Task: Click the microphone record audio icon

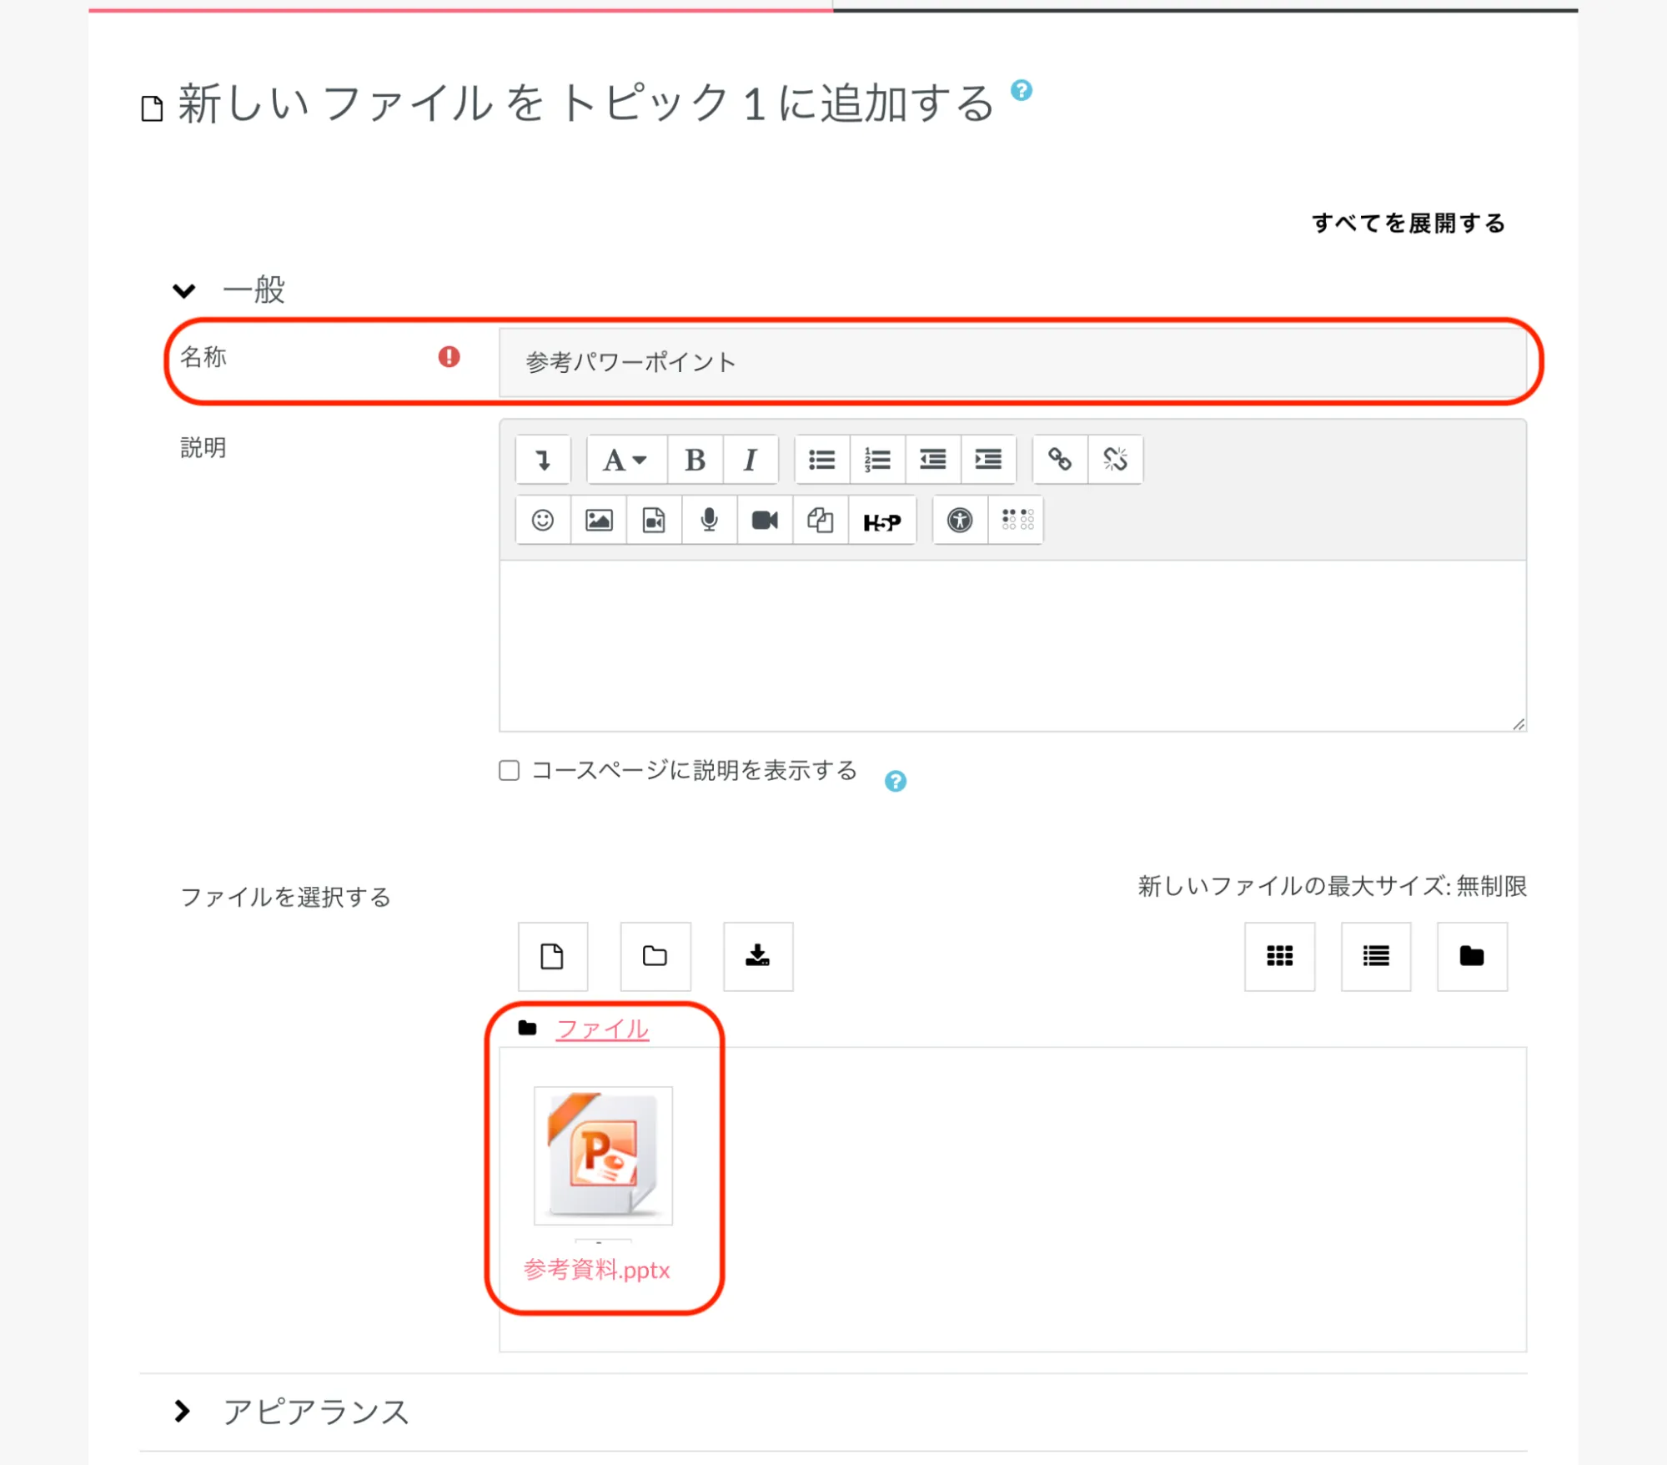Action: [x=709, y=521]
